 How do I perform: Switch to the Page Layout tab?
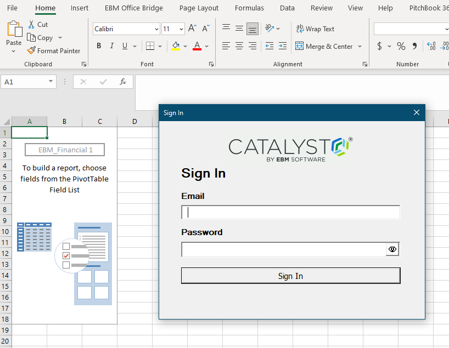[x=199, y=8]
